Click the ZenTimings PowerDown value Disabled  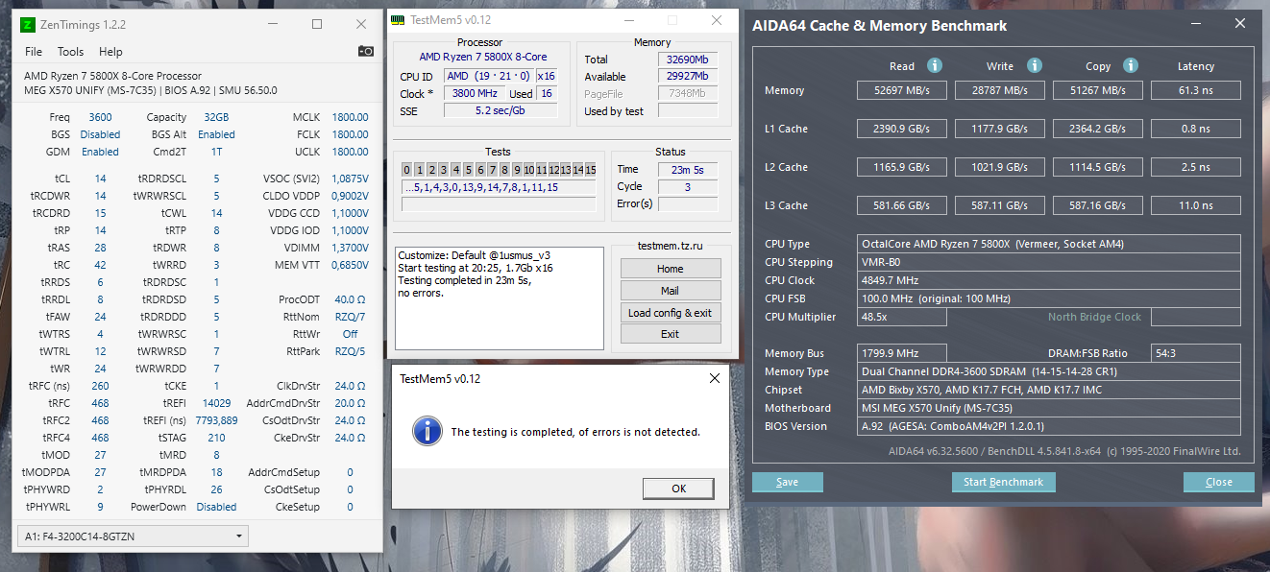tap(216, 507)
